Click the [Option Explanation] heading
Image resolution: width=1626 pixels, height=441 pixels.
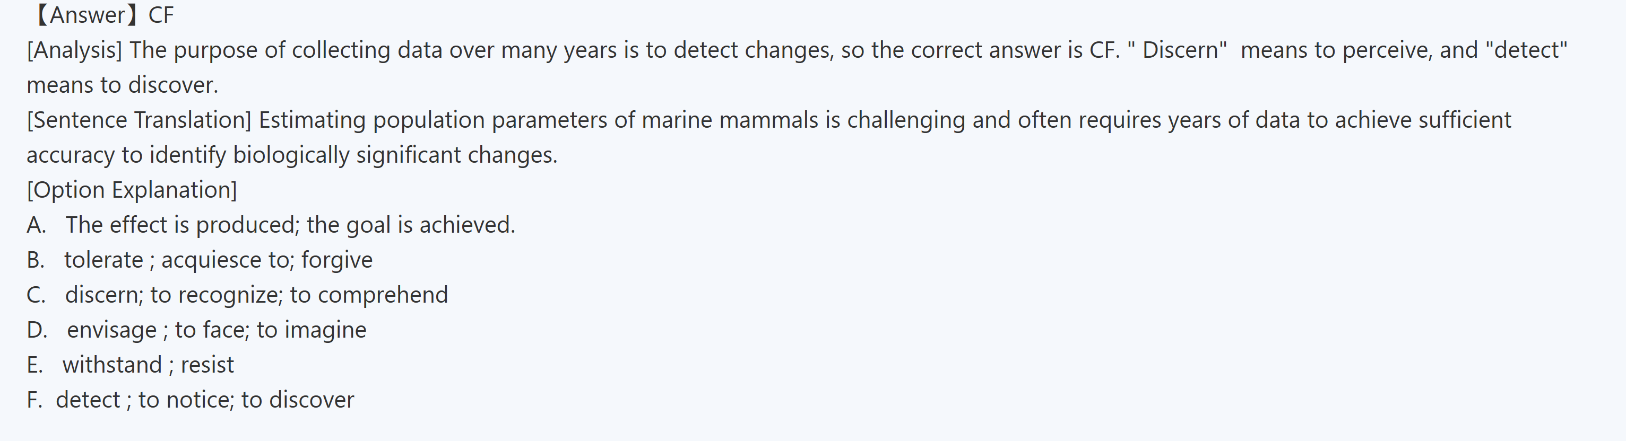(131, 190)
